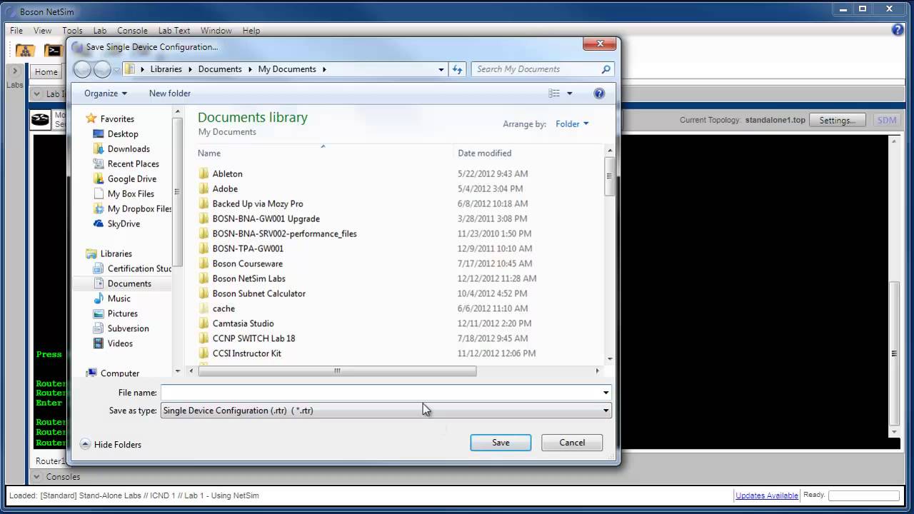The width and height of the screenshot is (914, 514).
Task: Switch to the Home tab
Action: (46, 71)
